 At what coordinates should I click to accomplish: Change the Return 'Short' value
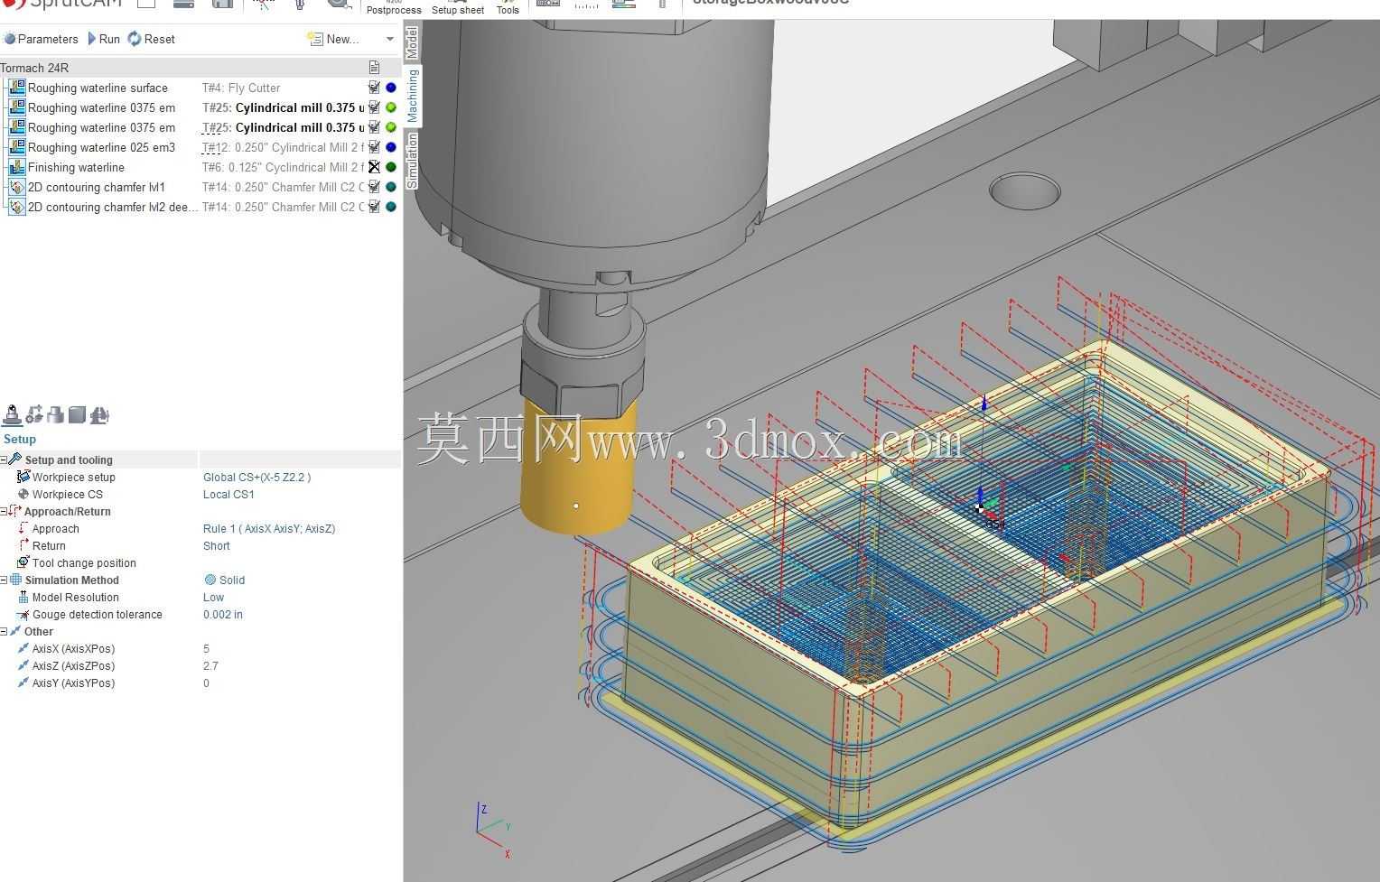(217, 546)
